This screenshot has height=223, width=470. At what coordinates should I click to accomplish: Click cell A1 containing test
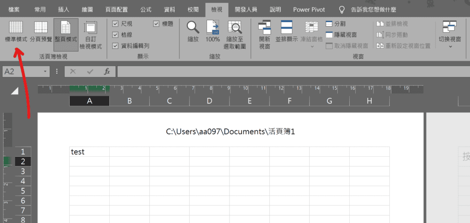coord(90,152)
